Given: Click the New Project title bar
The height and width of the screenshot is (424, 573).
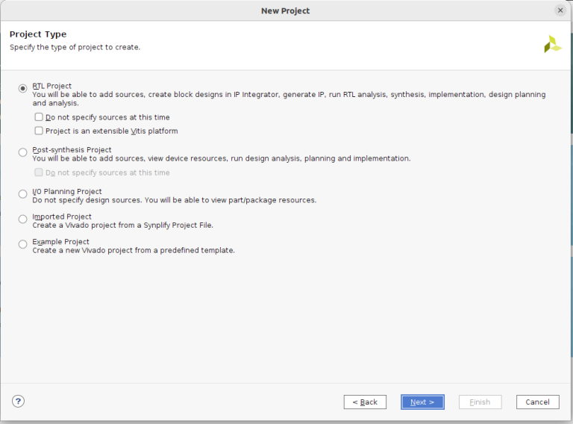Looking at the screenshot, I should point(285,10).
